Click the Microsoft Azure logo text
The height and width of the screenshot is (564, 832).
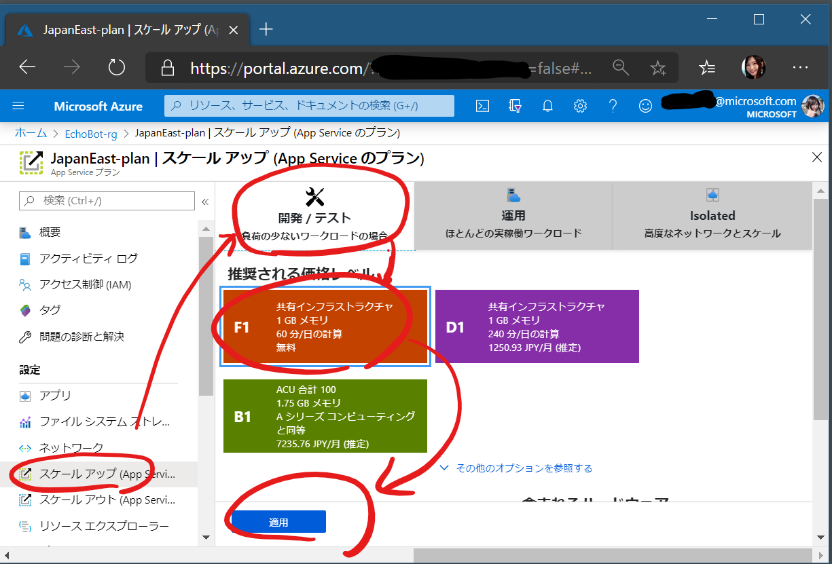(98, 106)
